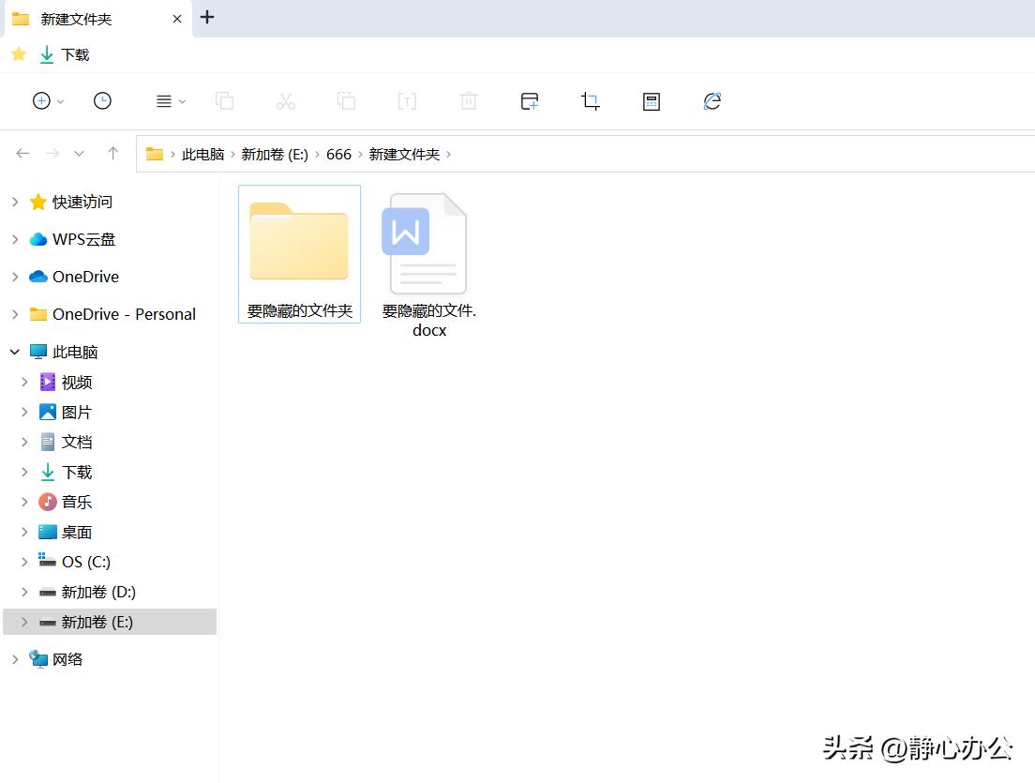This screenshot has width=1035, height=783.
Task: Expand the 网络 item in the sidebar
Action: point(13,659)
